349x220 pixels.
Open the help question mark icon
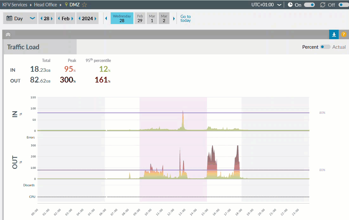344,34
